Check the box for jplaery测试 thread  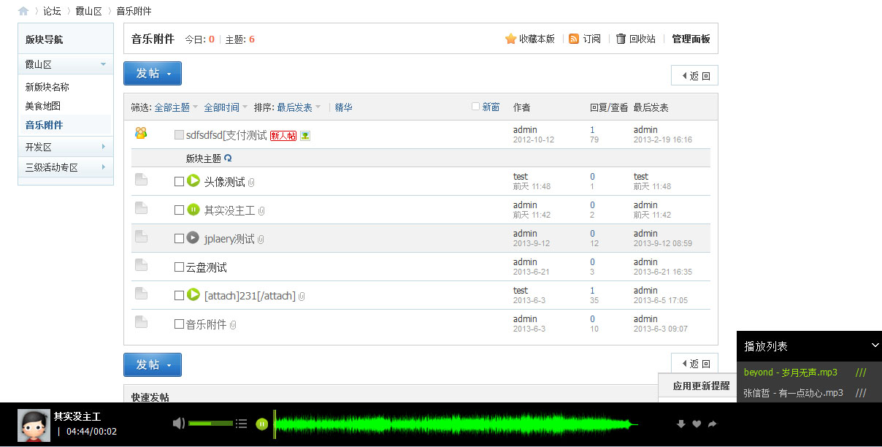click(x=179, y=239)
